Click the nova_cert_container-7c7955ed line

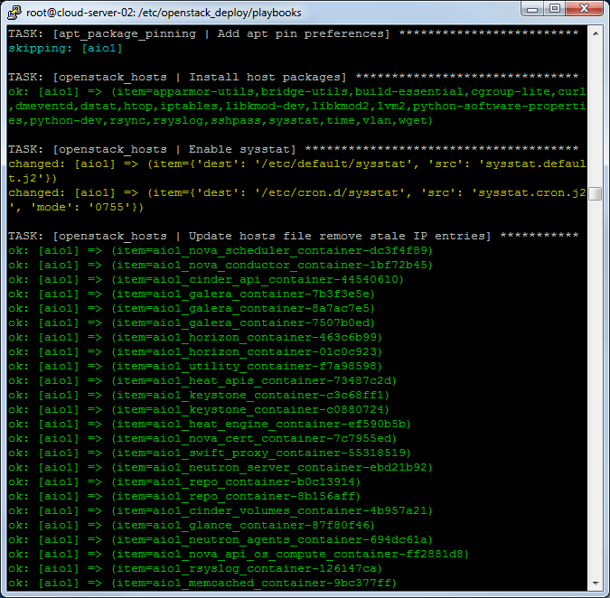click(202, 438)
